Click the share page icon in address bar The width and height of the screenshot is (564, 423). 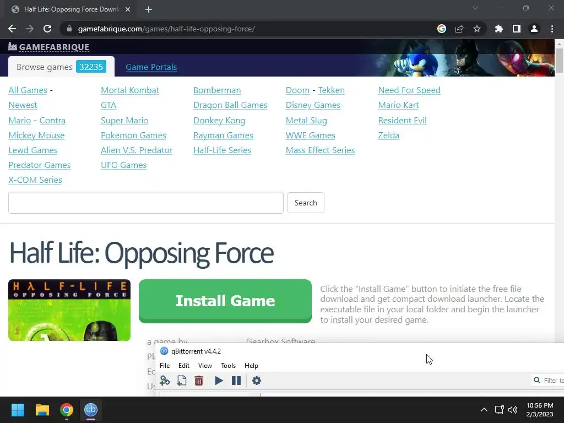pyautogui.click(x=459, y=29)
